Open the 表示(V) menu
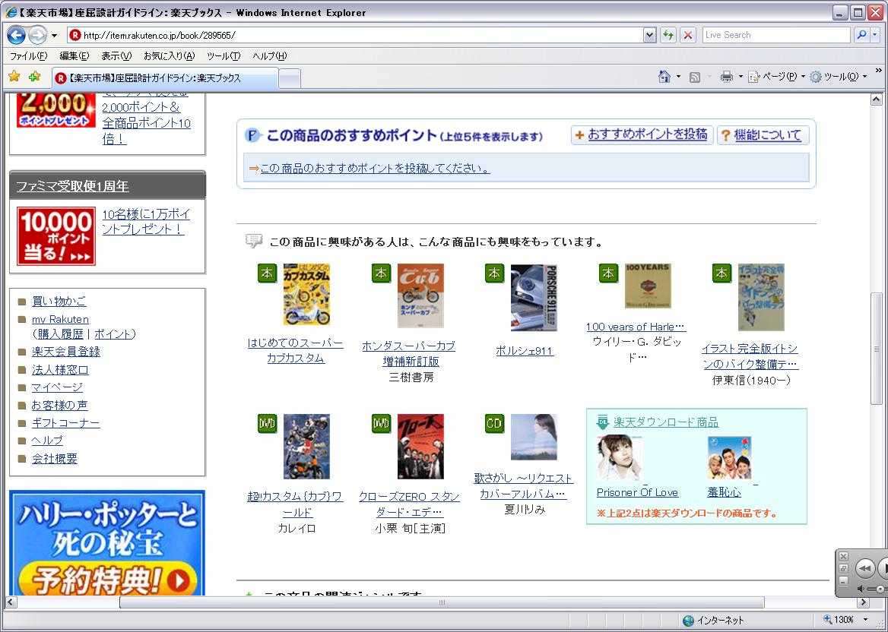The image size is (888, 632). [116, 55]
